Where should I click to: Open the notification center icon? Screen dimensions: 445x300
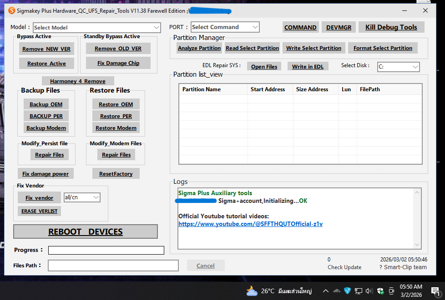tap(435, 291)
